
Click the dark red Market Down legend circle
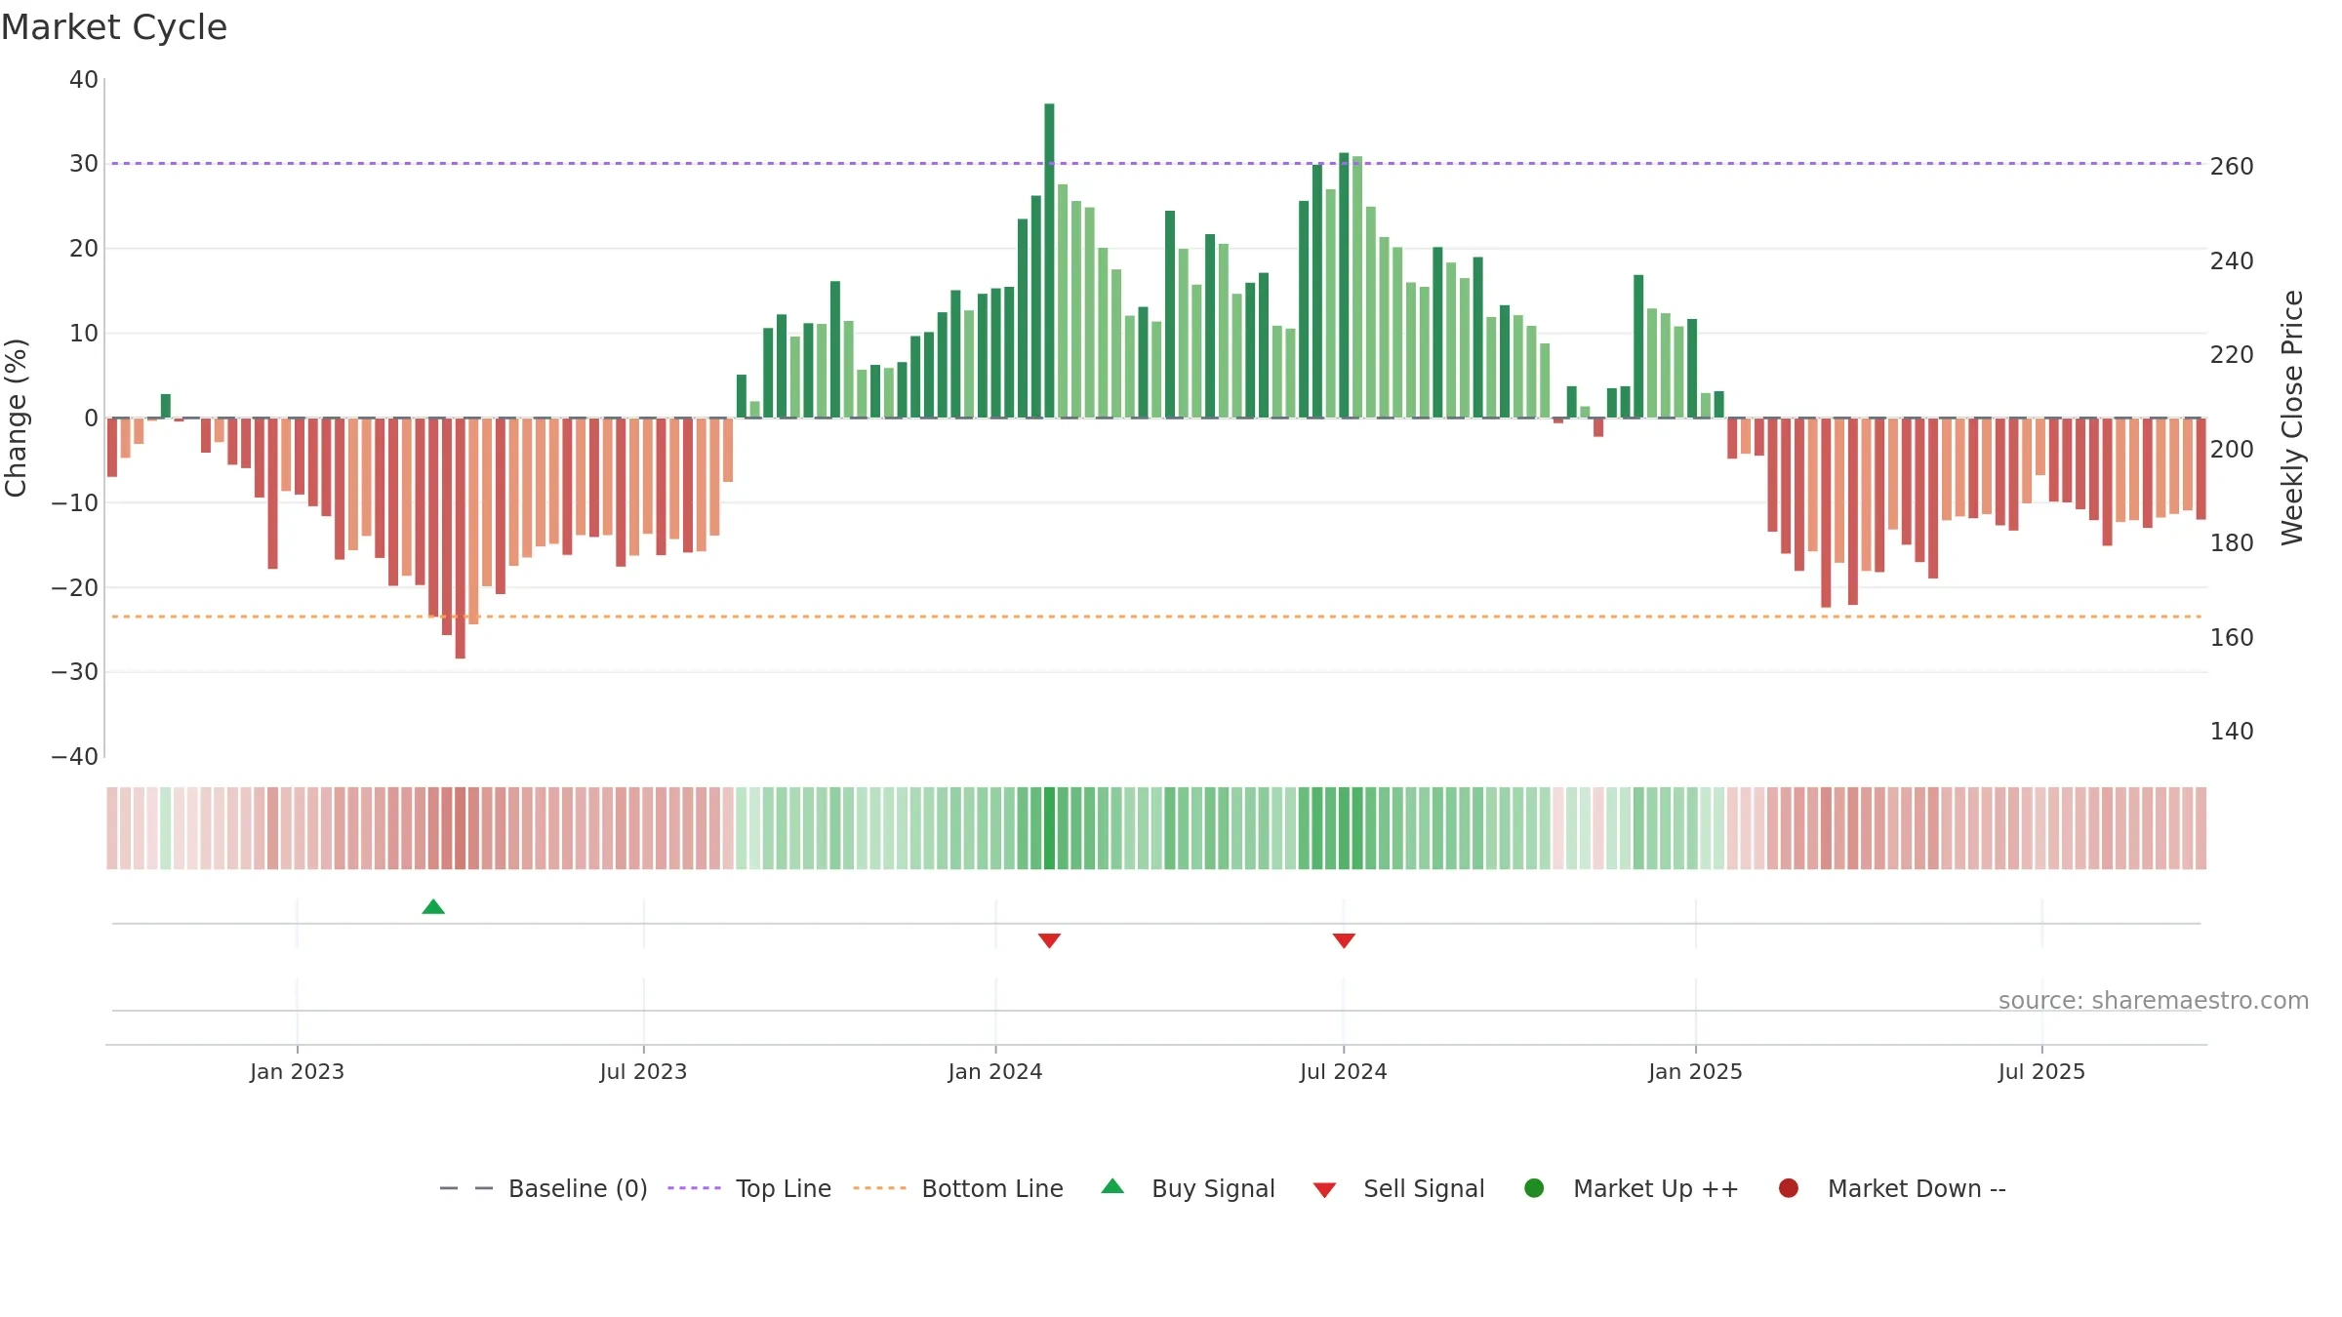pos(1789,1188)
